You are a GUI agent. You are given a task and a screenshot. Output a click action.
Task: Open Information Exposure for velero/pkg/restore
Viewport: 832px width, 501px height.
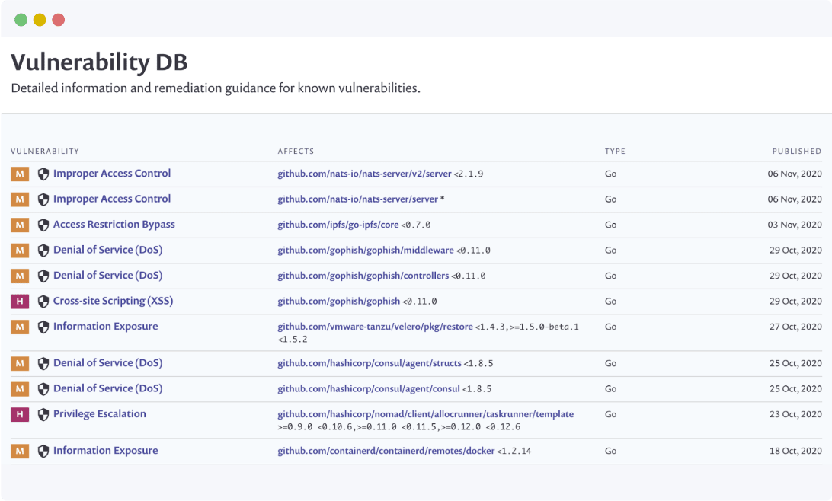coord(106,326)
